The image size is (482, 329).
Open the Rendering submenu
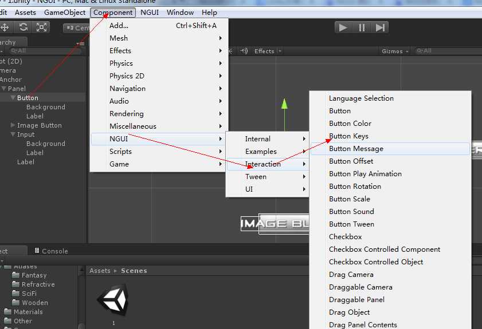point(159,113)
